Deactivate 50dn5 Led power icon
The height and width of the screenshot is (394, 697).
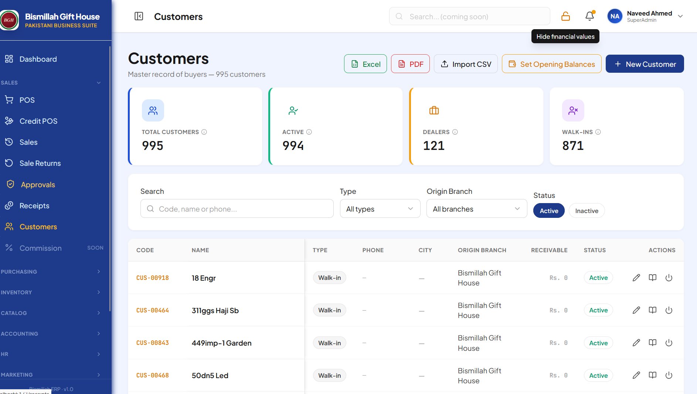pos(669,375)
